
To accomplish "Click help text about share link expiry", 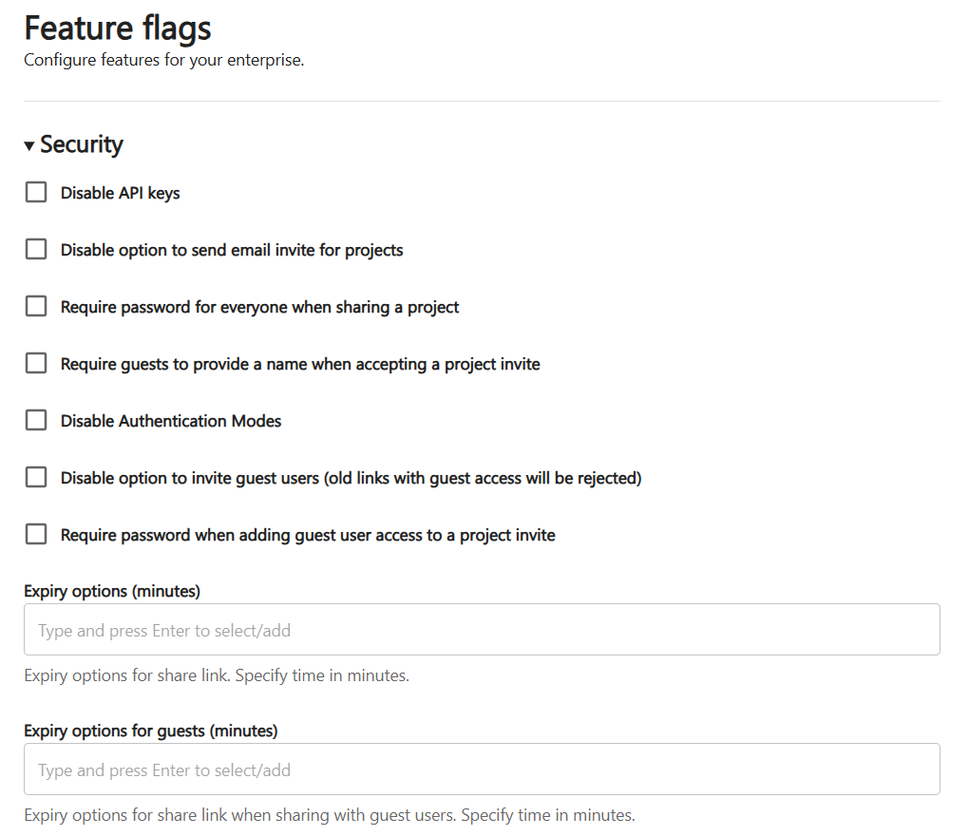I will [x=217, y=676].
